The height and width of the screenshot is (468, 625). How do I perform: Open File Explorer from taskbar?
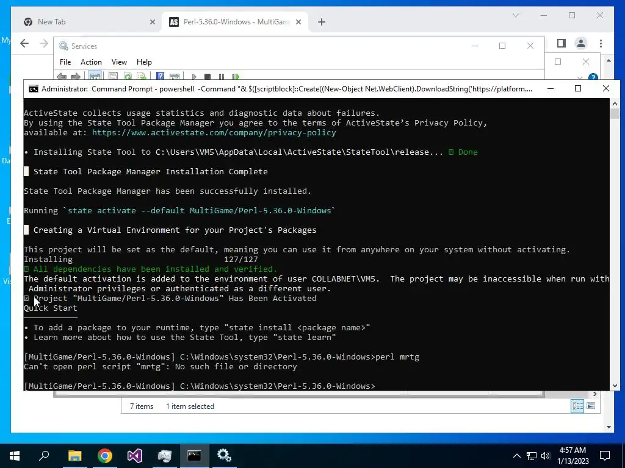click(74, 456)
